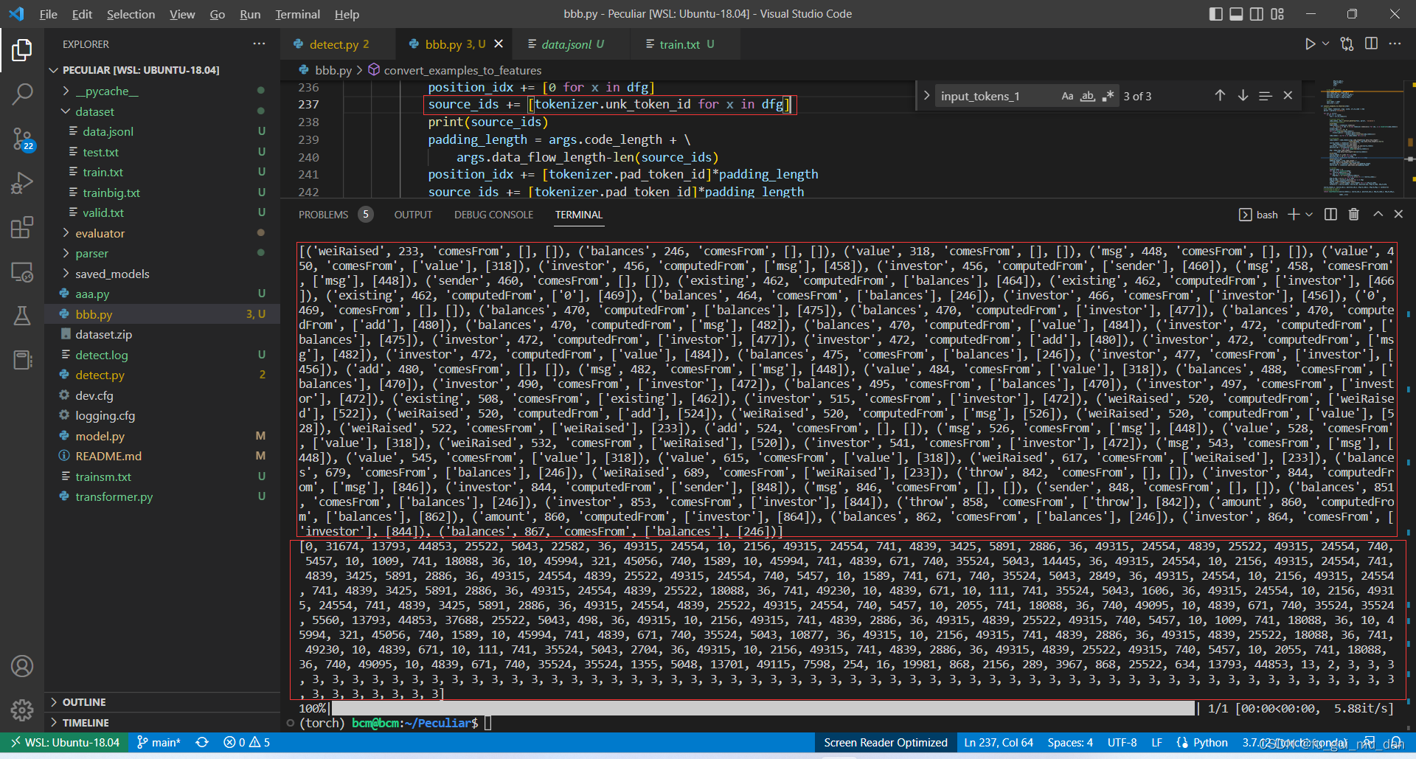
Task: Split the editor right
Action: [x=1371, y=44]
